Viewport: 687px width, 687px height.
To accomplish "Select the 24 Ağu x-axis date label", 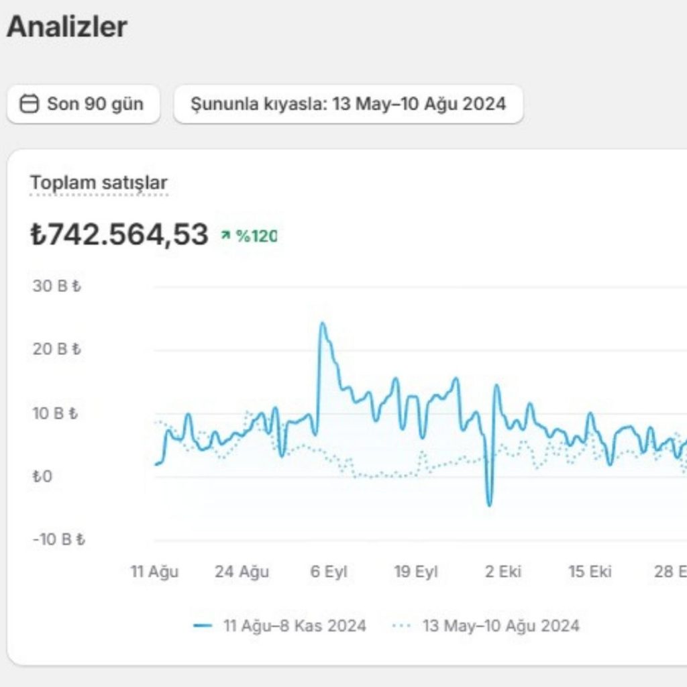I will pos(242,572).
